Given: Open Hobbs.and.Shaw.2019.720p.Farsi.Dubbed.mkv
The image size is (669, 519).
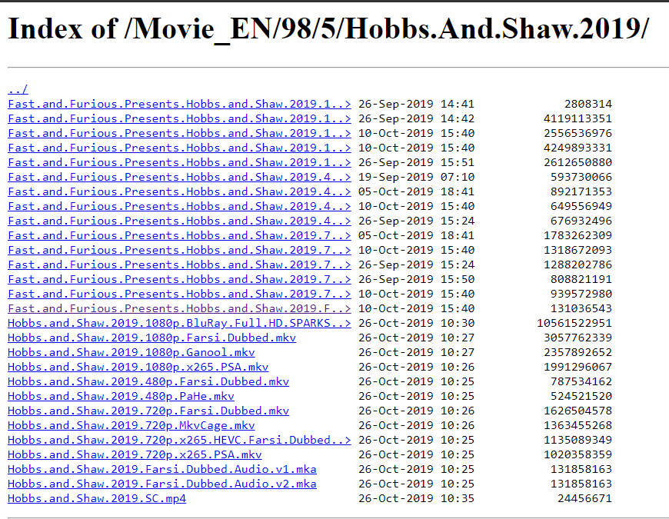Looking at the screenshot, I should click(x=148, y=411).
